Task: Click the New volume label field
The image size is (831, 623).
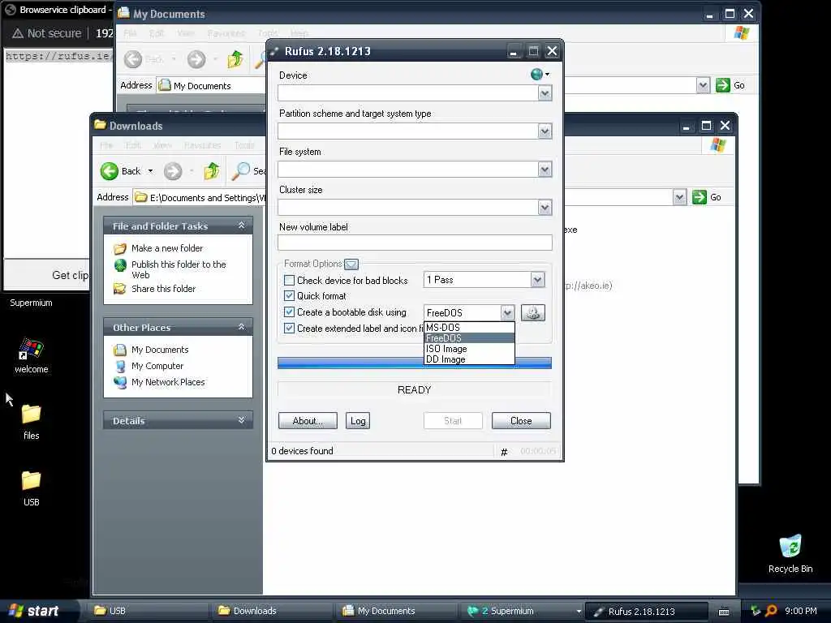Action: [415, 243]
